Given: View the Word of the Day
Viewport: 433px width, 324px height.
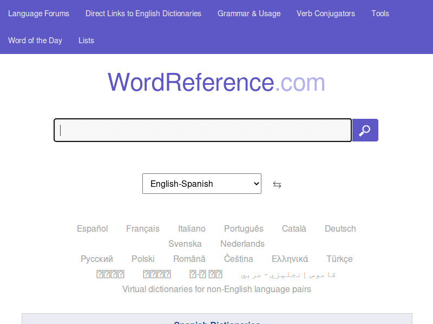Looking at the screenshot, I should pos(35,40).
